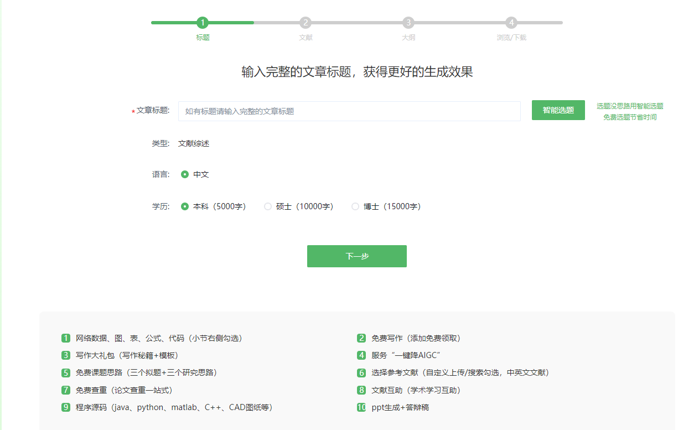
Task: Click ppt生成+答辩稿 text
Action: [x=400, y=407]
